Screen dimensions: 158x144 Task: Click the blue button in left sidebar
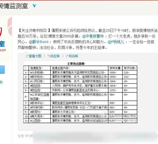point(2,70)
